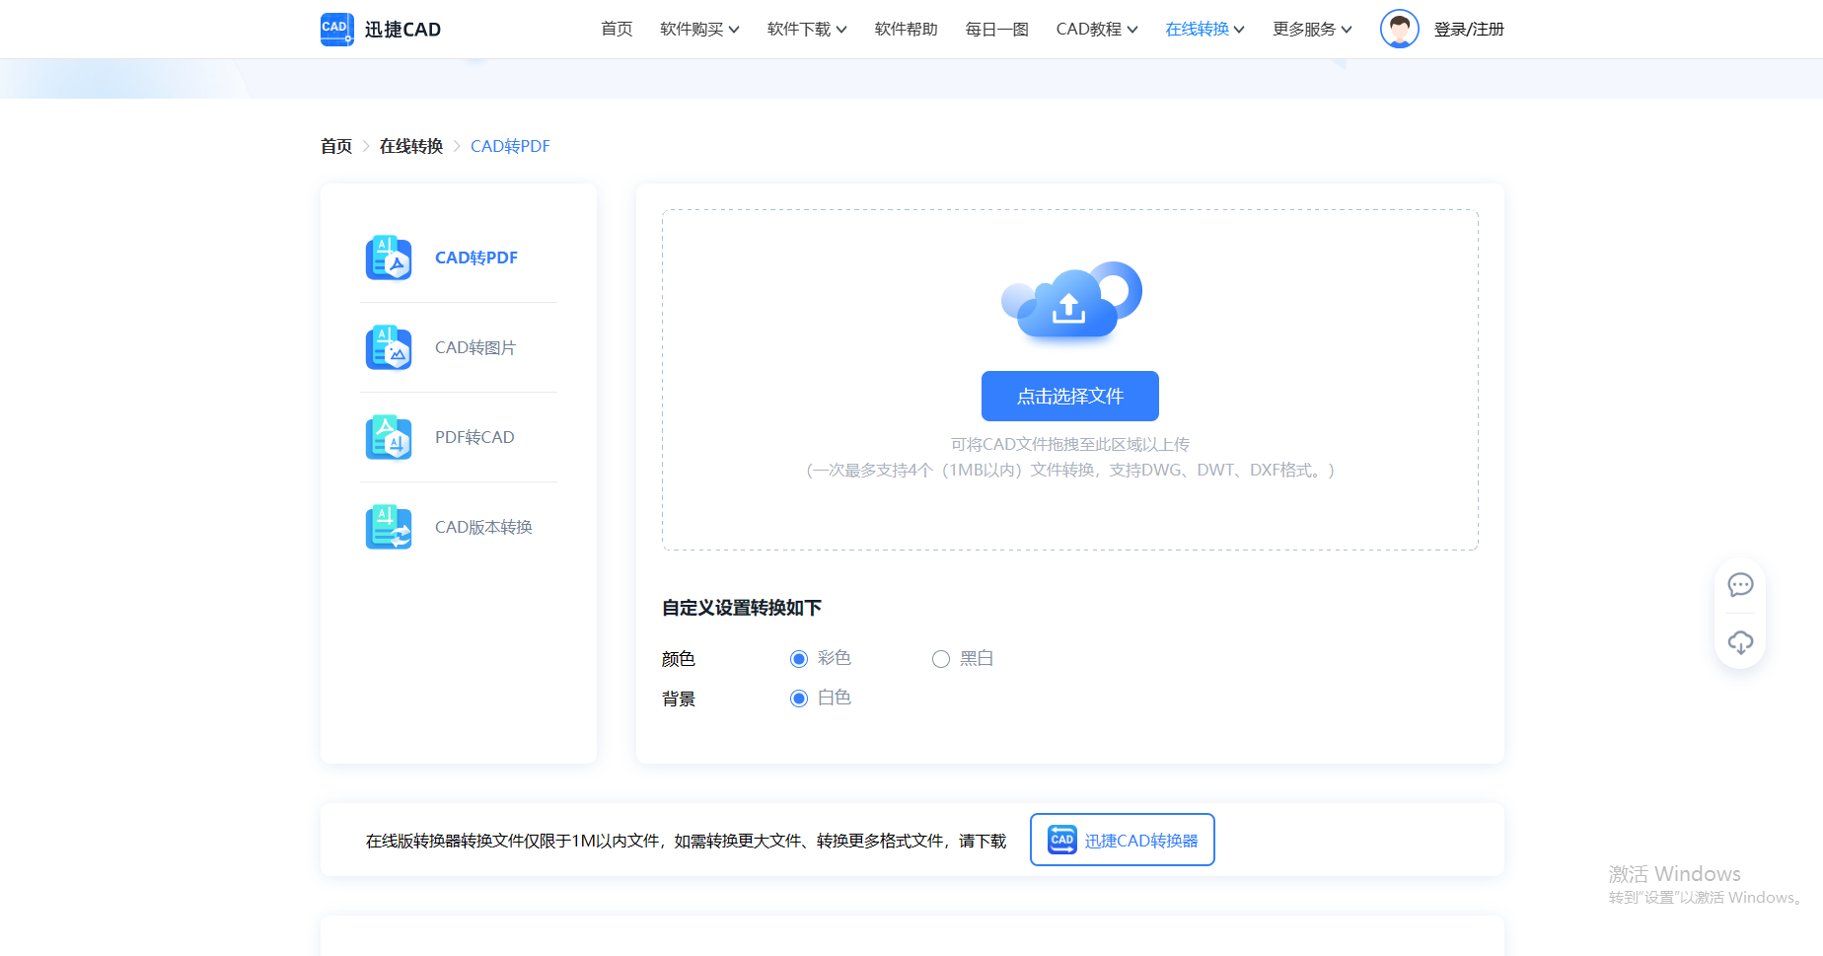Select the 彩色 color radio button
This screenshot has height=956, width=1823.
799,659
